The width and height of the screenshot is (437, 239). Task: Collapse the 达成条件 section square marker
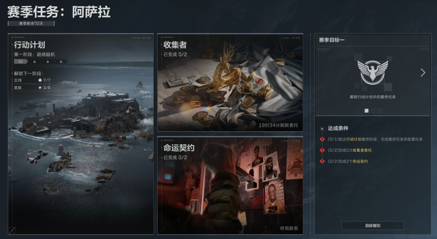tap(322, 129)
